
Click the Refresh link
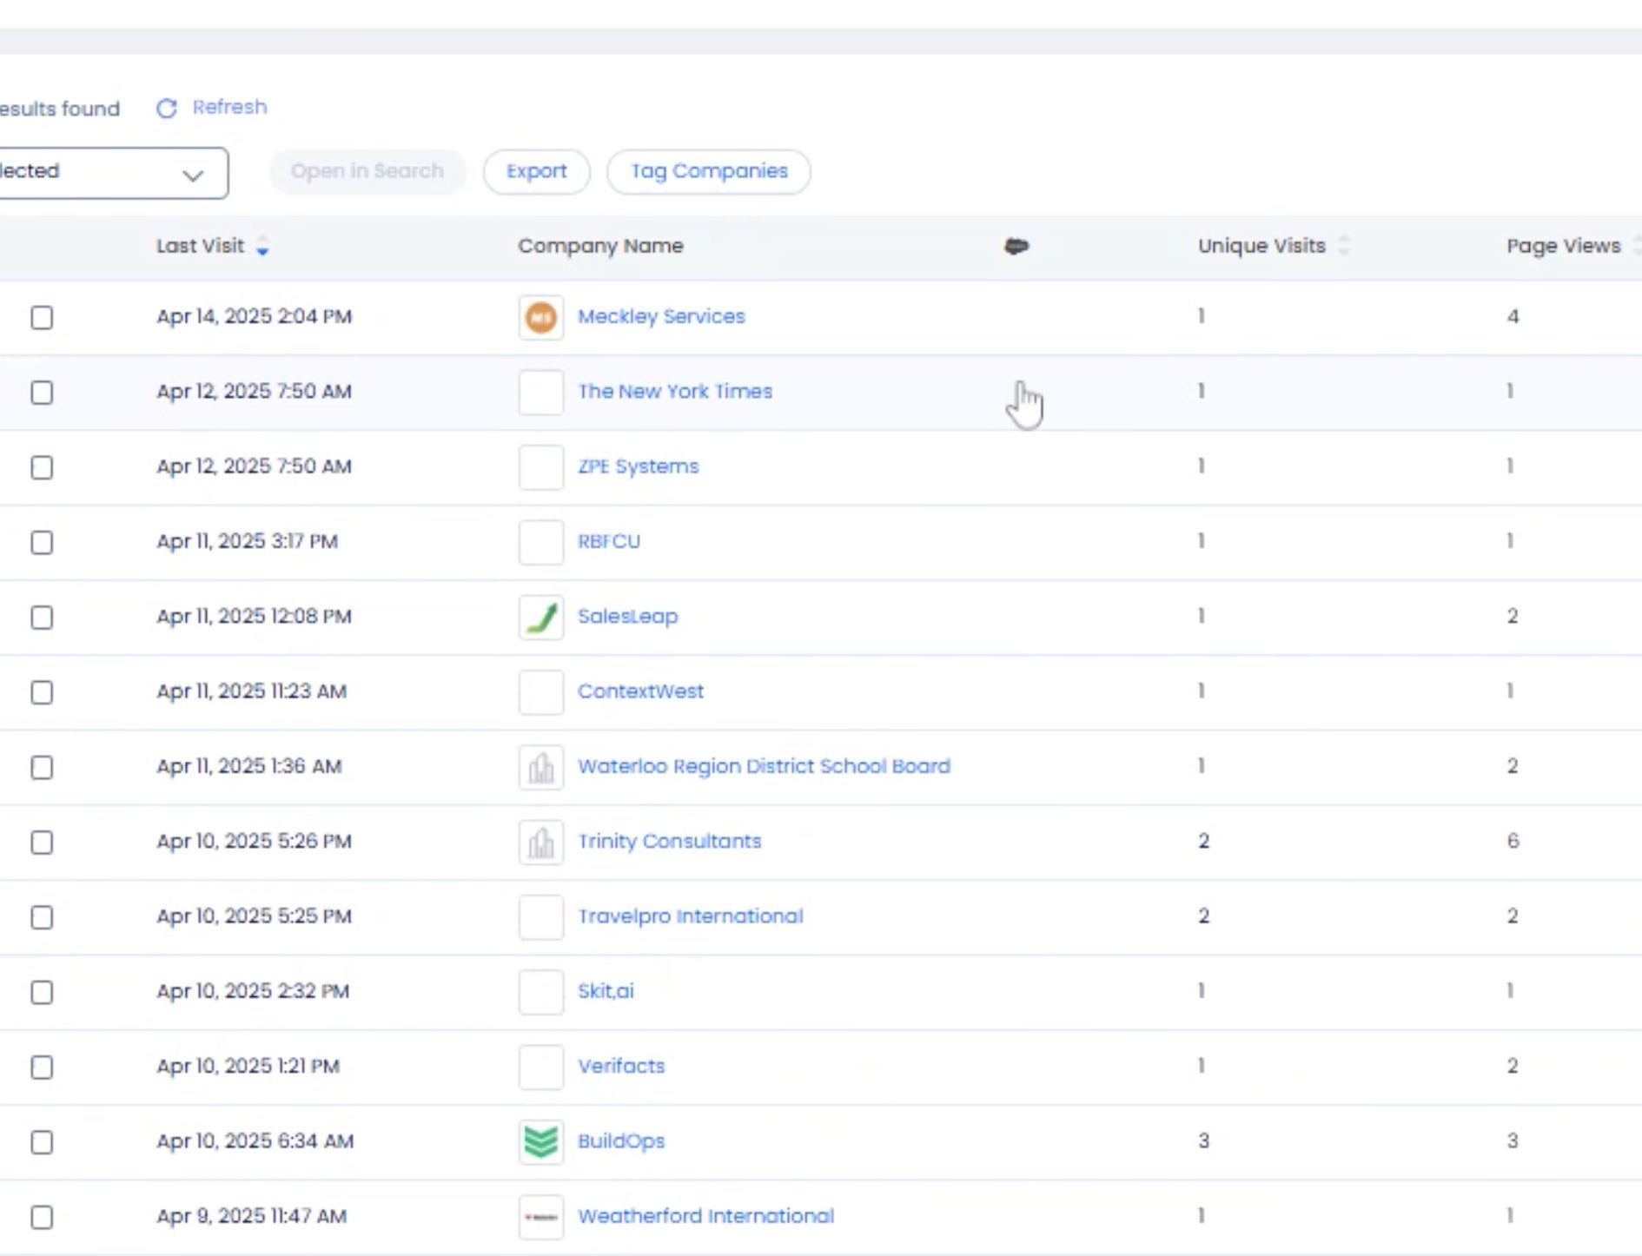coord(229,107)
